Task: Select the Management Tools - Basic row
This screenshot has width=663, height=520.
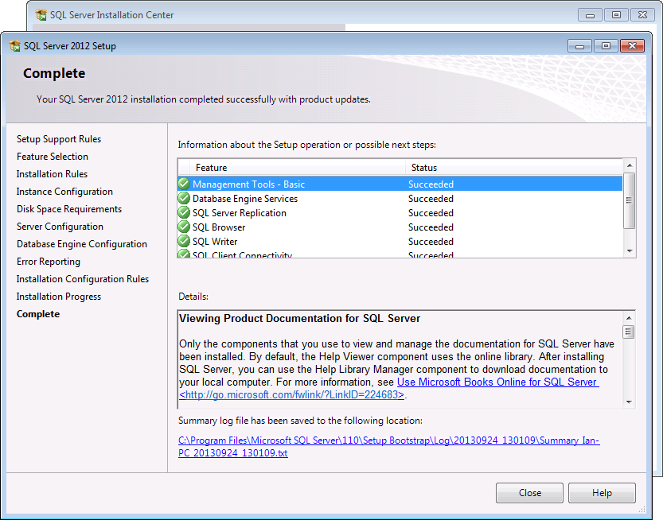Action: (x=400, y=184)
